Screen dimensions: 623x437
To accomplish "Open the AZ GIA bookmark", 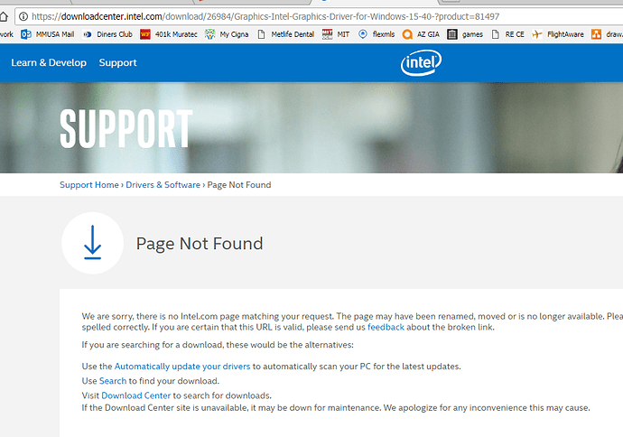I will click(x=421, y=34).
